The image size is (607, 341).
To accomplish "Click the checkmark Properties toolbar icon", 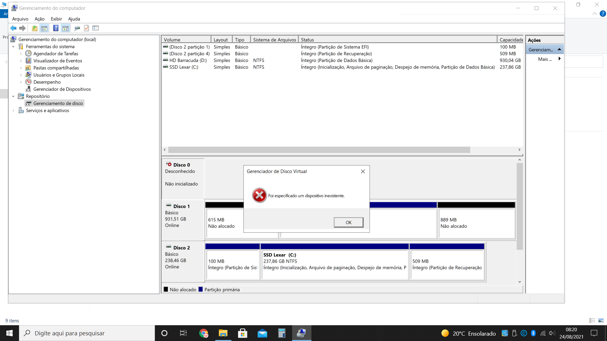I will [x=86, y=28].
